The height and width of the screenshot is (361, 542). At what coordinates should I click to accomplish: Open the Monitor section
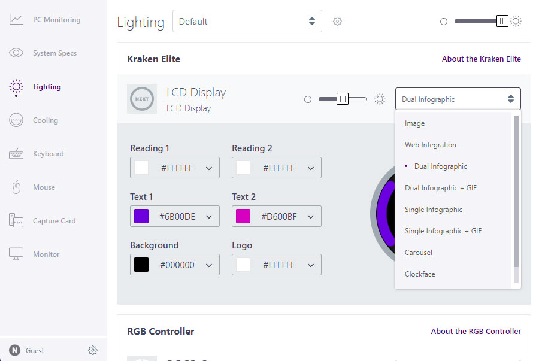click(x=46, y=254)
